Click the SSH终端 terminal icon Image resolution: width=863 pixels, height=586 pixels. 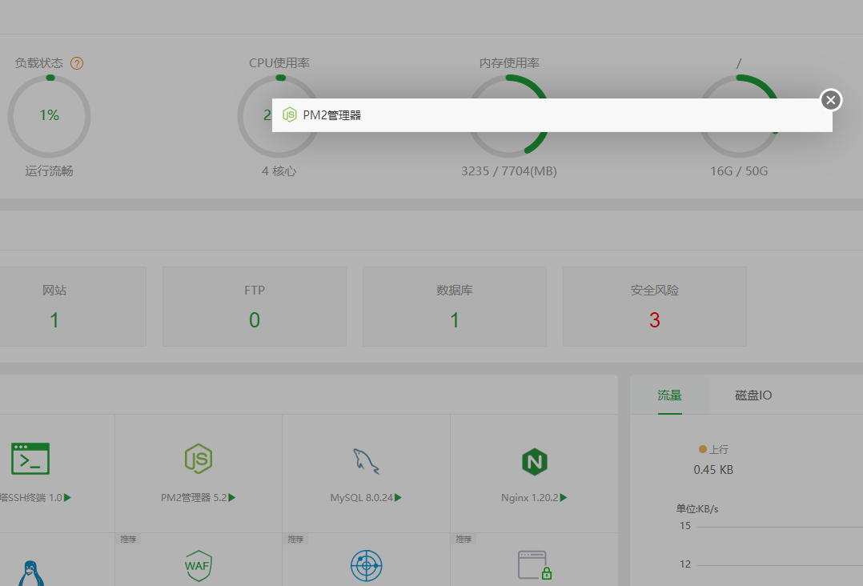pos(30,459)
